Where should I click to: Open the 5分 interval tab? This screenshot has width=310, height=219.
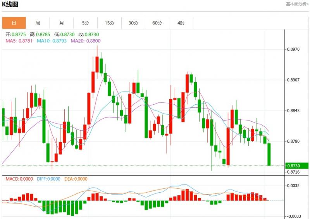[x=86, y=23]
